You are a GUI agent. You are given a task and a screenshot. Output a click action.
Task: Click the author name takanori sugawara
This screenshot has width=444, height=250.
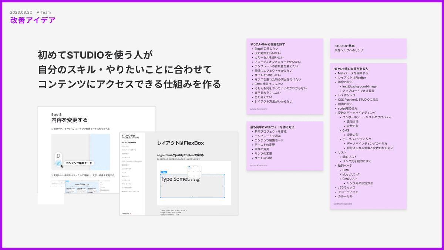tap(344, 204)
